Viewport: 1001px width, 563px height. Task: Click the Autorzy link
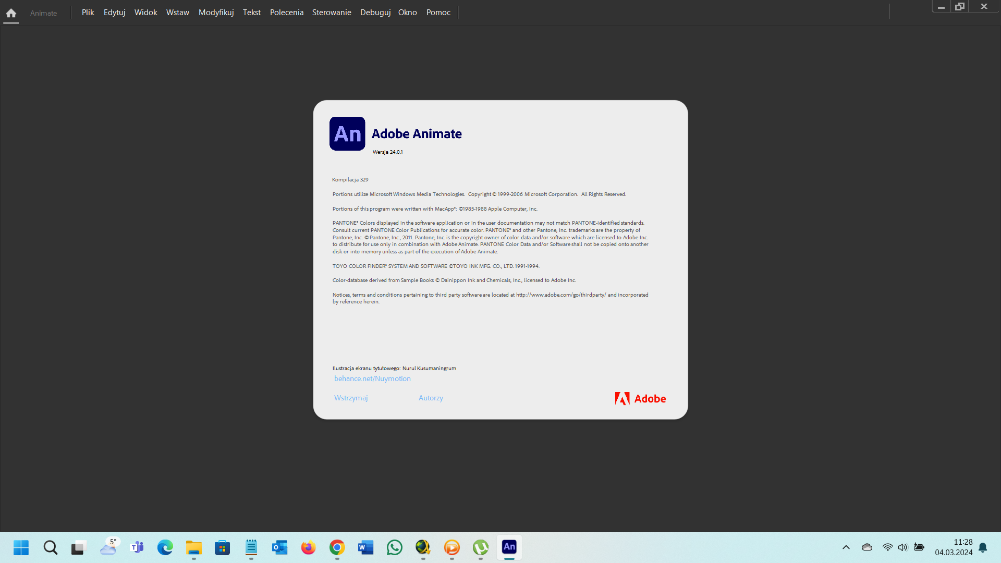click(431, 398)
